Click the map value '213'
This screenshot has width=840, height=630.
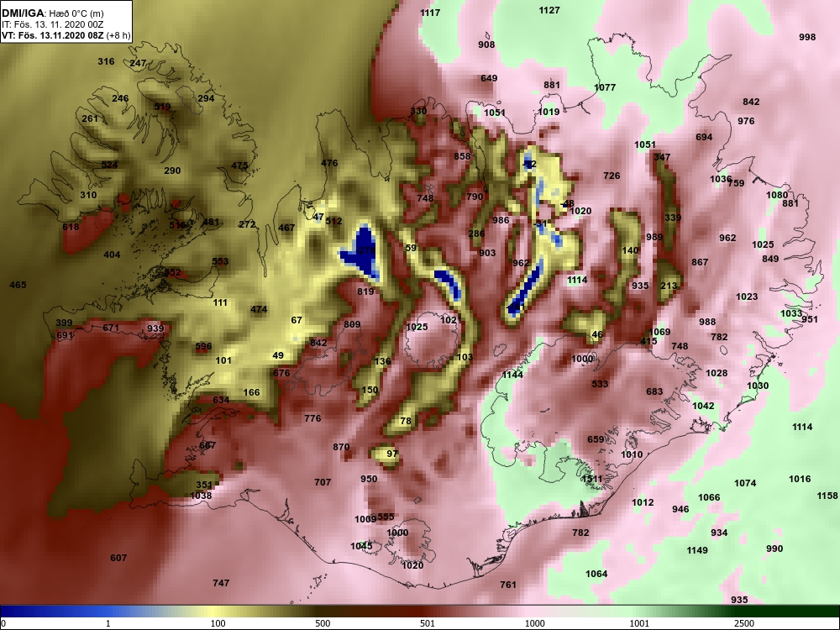pos(669,286)
